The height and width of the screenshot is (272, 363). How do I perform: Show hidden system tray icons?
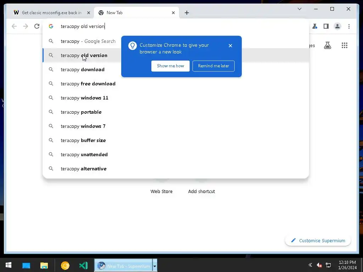click(x=310, y=265)
